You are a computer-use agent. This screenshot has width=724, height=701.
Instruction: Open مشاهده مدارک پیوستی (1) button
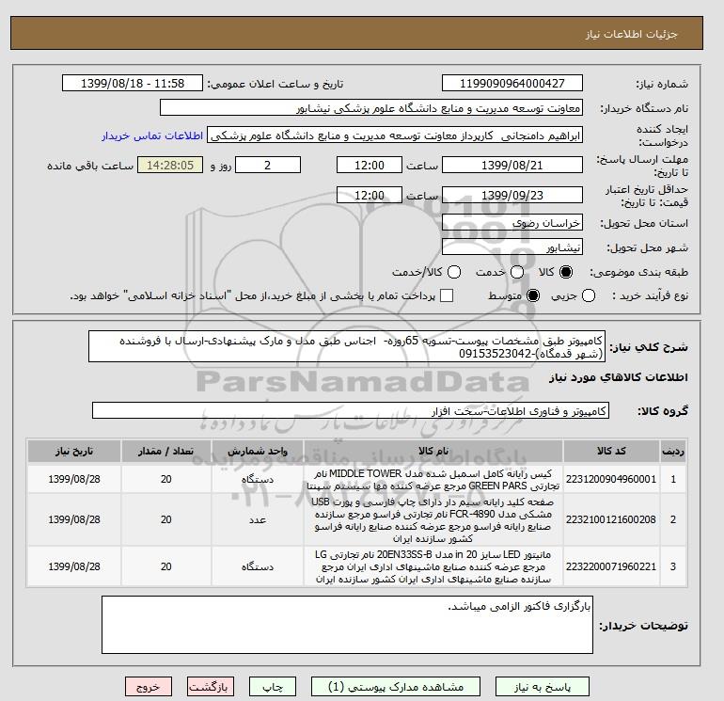pyautogui.click(x=396, y=687)
